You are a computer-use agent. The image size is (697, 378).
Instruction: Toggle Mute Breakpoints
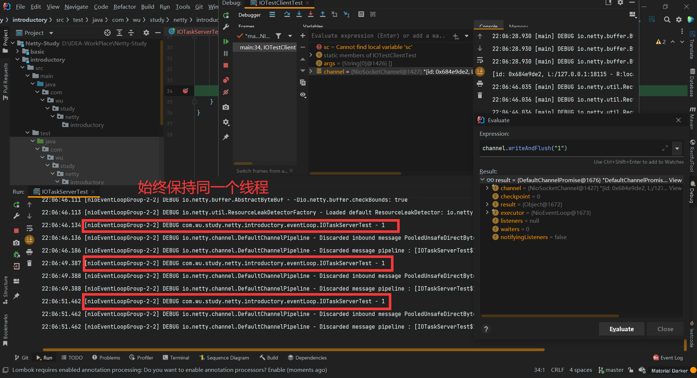(226, 92)
